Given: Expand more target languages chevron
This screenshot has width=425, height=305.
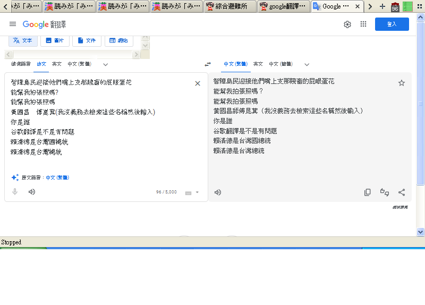Looking at the screenshot, I should click(x=307, y=64).
